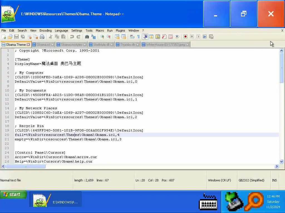
Task: Open the Settings menu
Action: (77, 31)
